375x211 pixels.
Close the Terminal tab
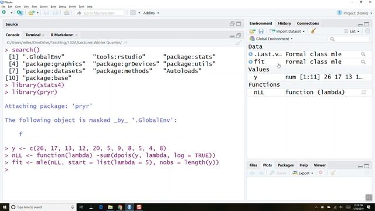43,35
